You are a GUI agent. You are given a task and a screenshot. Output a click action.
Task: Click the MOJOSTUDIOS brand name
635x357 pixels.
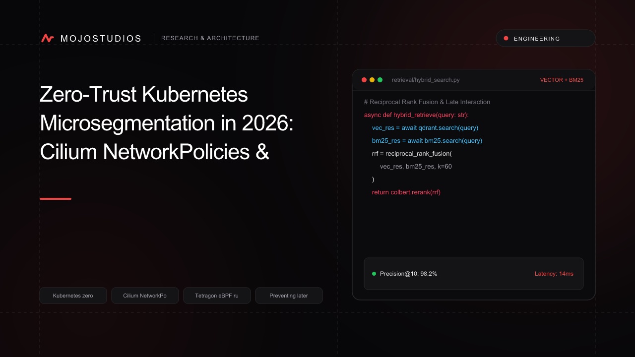click(101, 38)
